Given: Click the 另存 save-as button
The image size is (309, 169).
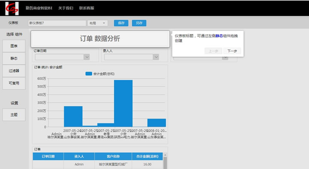Looking at the screenshot, I should (x=139, y=23).
